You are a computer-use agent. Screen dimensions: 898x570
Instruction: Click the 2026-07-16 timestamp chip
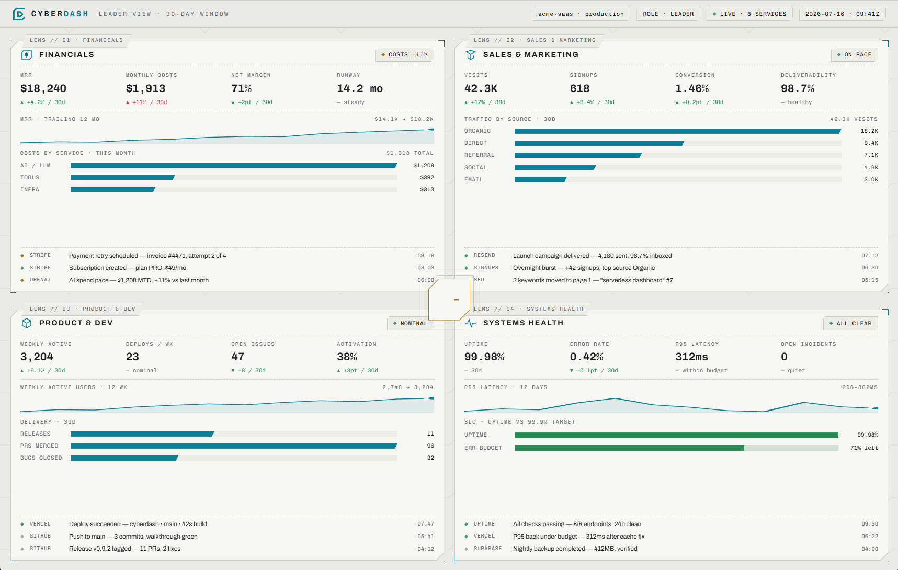[842, 14]
